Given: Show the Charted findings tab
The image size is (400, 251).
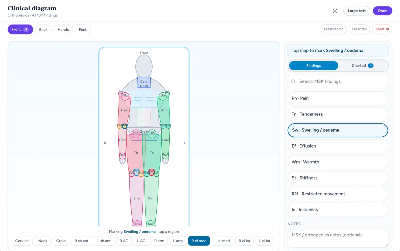Looking at the screenshot, I should point(363,65).
